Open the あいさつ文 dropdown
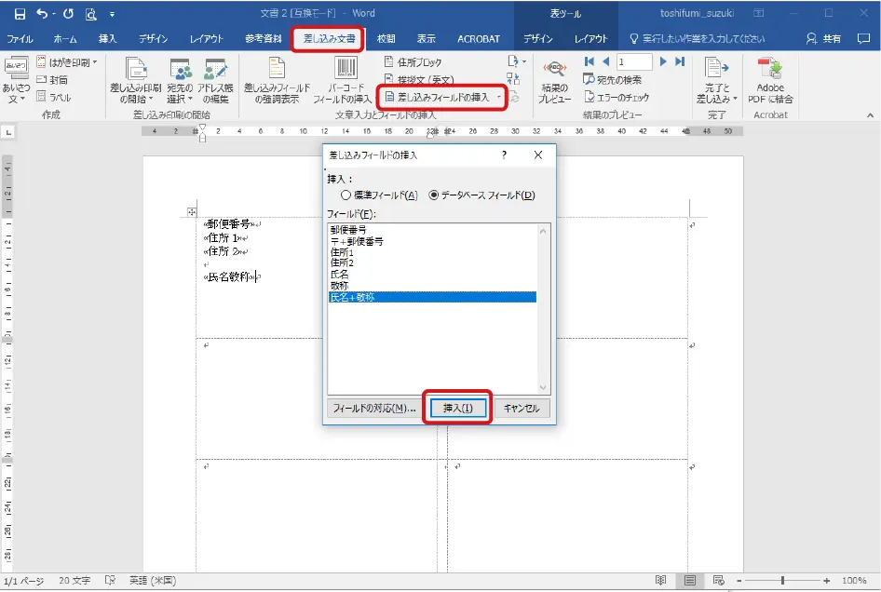 click(16, 81)
